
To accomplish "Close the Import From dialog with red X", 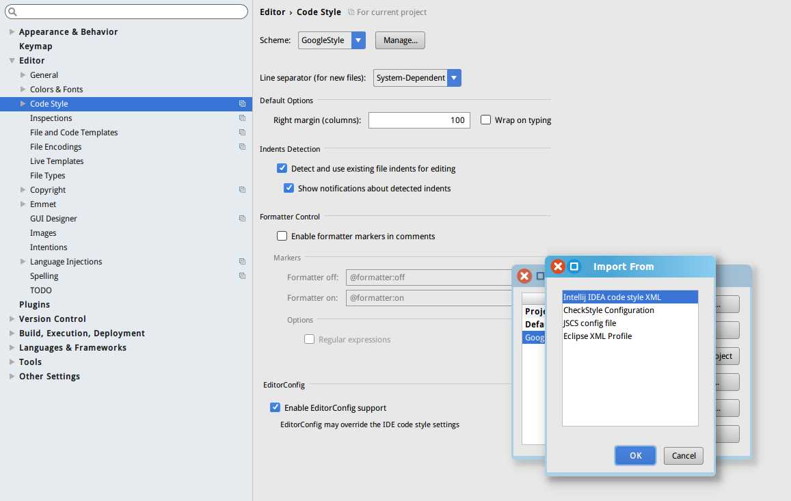I will pyautogui.click(x=557, y=267).
